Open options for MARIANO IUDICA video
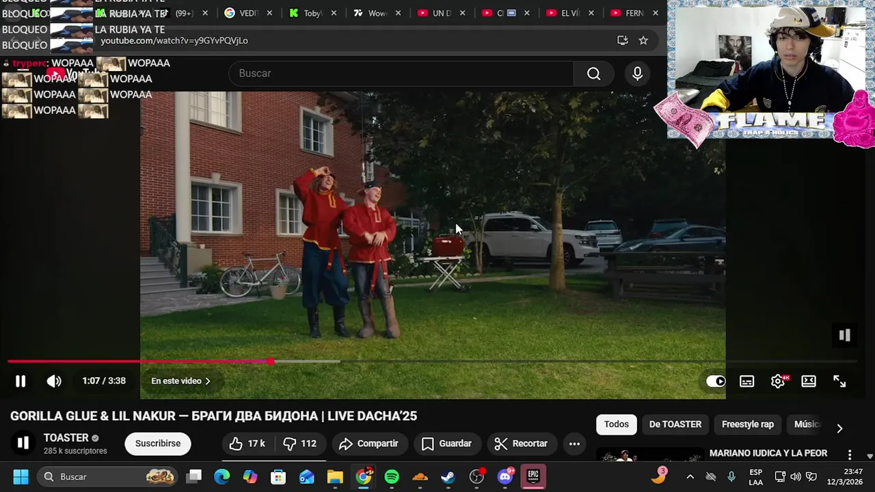 coord(850,454)
